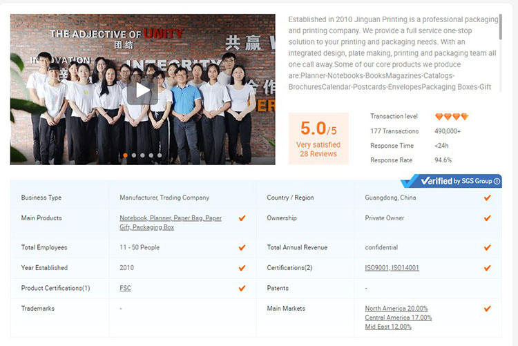Open the Central America 17.00% link
The width and height of the screenshot is (518, 346).
click(398, 318)
